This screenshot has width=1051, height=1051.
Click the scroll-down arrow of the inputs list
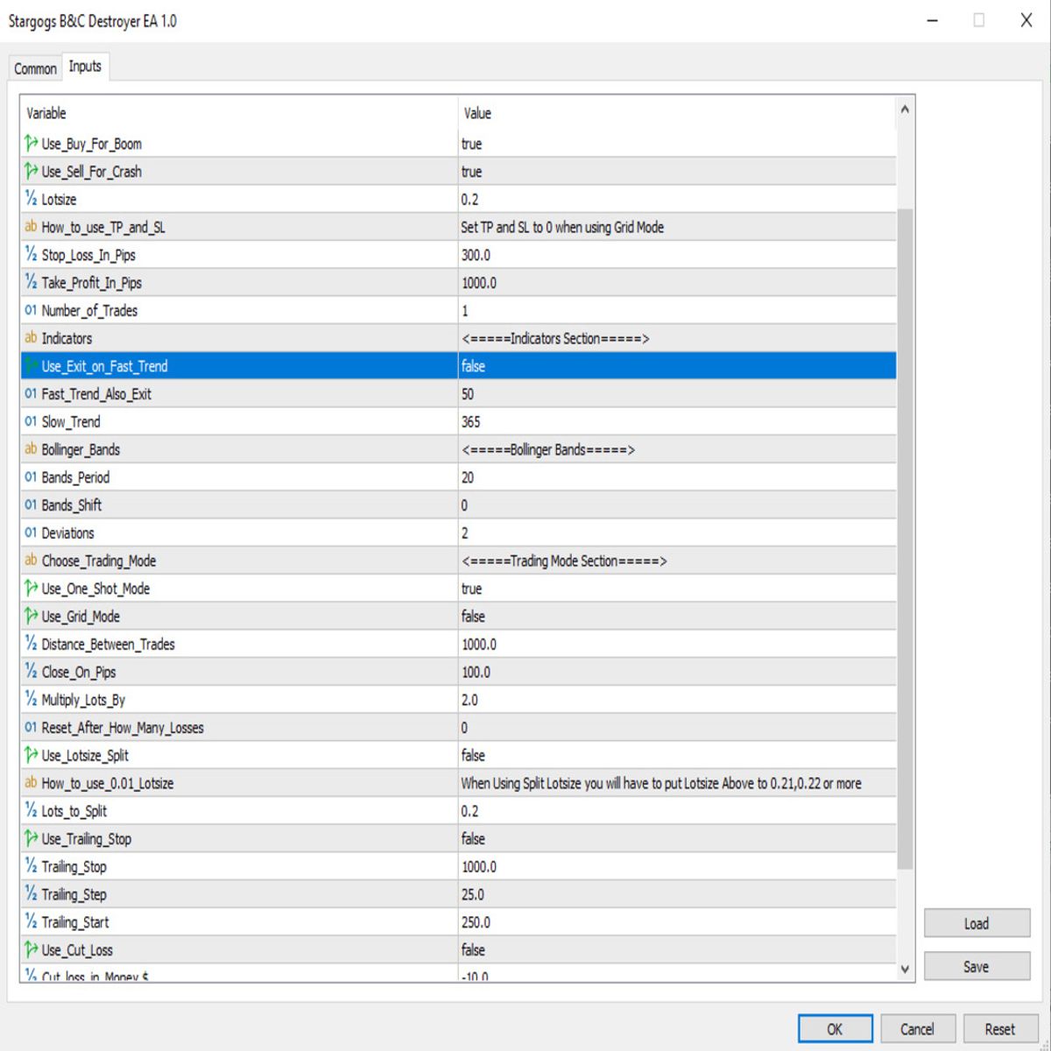905,970
